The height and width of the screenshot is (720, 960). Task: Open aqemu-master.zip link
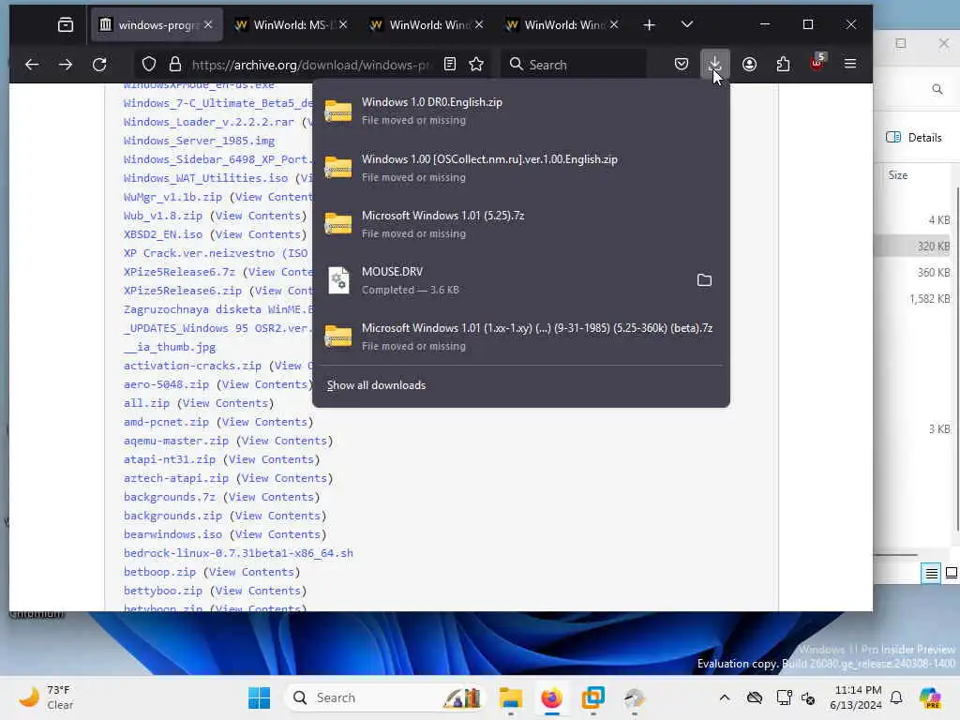click(x=175, y=441)
